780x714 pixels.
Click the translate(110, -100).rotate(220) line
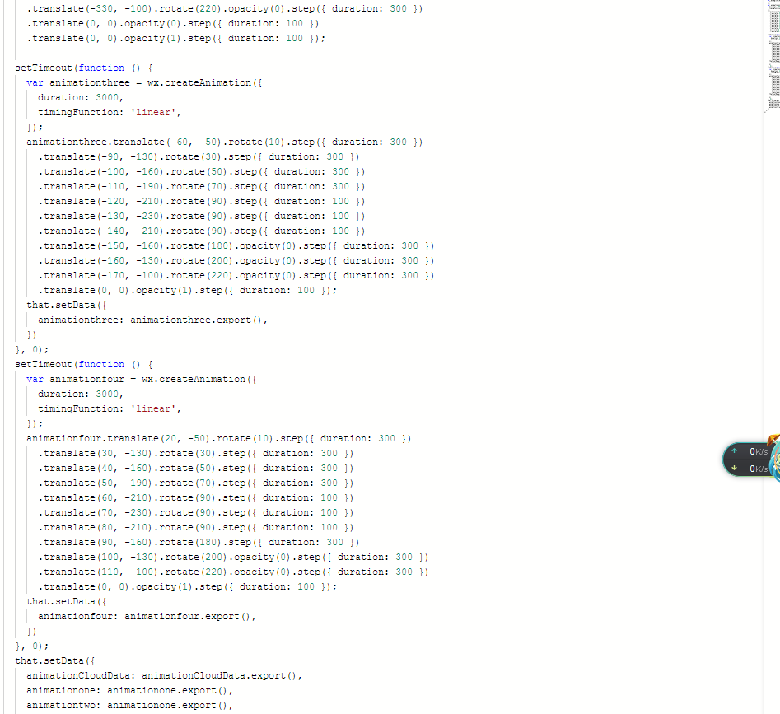click(x=233, y=572)
